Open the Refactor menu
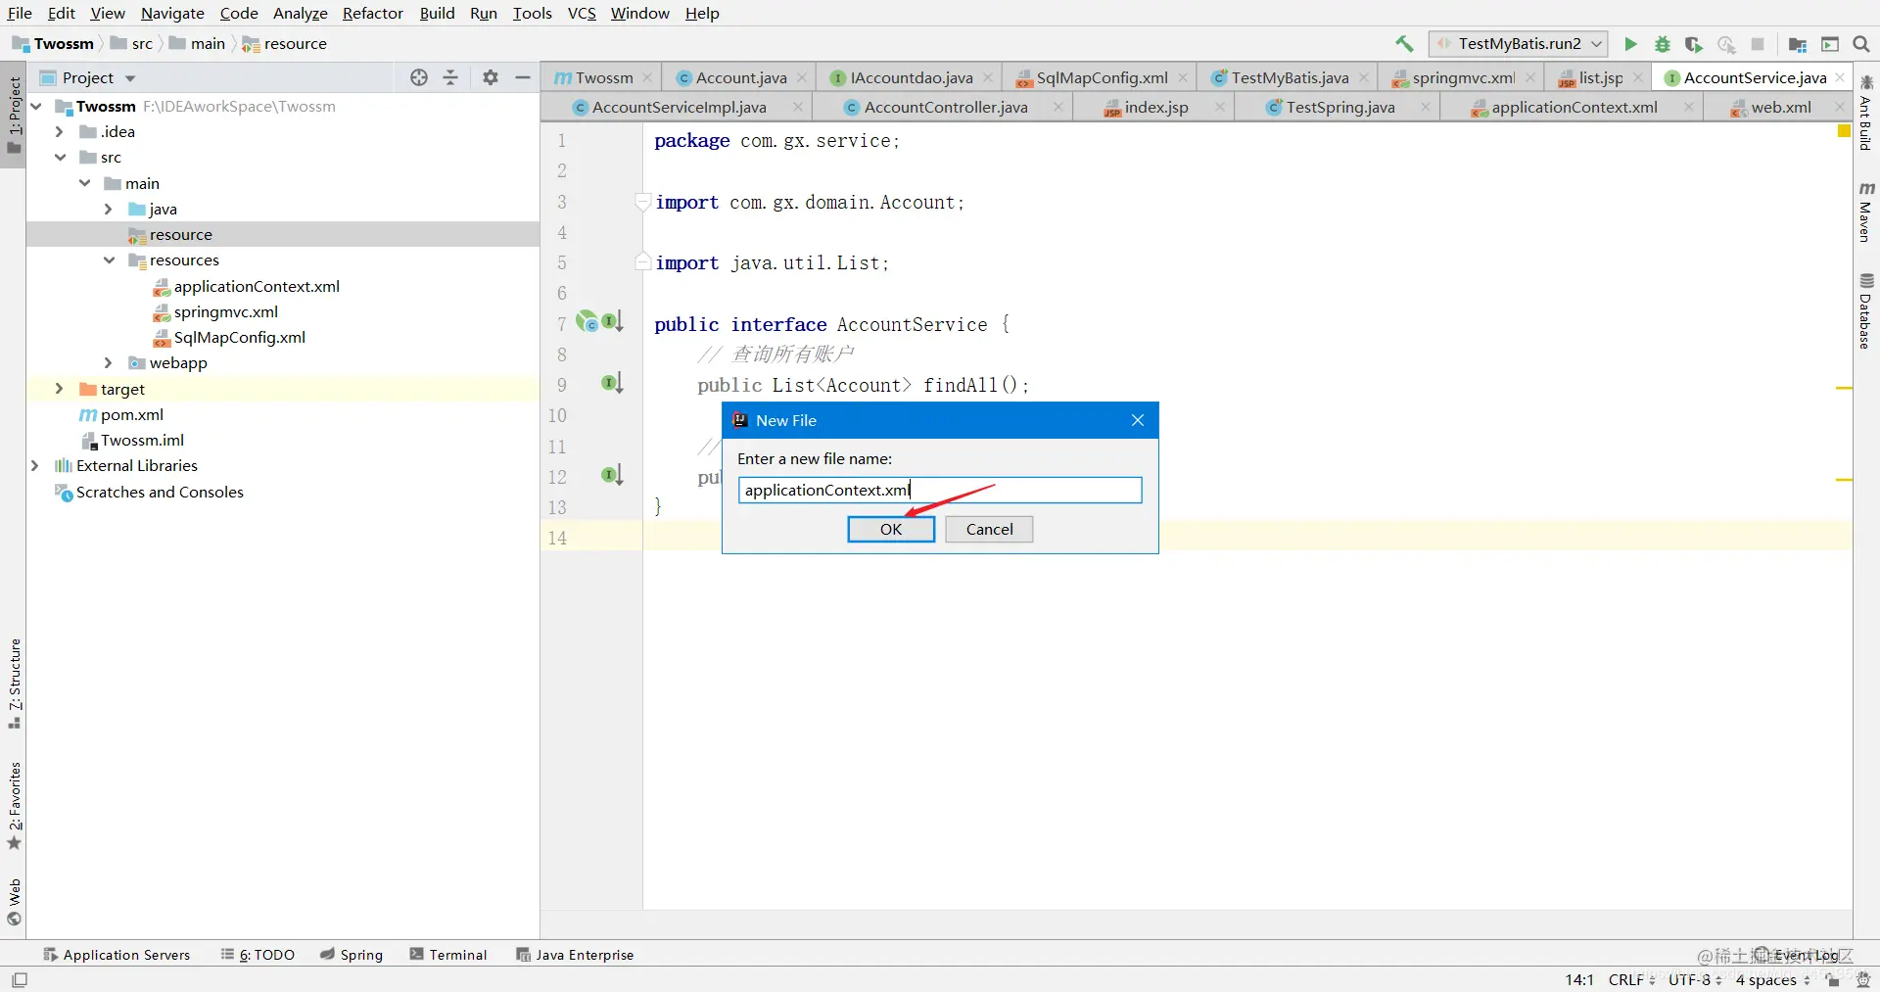Screen dimensions: 1880x992 pyautogui.click(x=372, y=13)
